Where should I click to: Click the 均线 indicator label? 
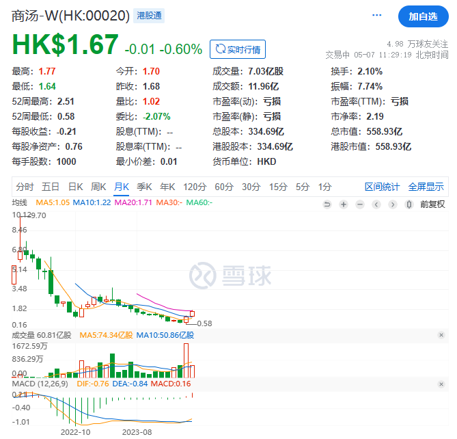point(20,202)
